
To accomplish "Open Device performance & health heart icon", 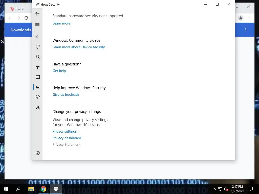I will (x=38, y=97).
